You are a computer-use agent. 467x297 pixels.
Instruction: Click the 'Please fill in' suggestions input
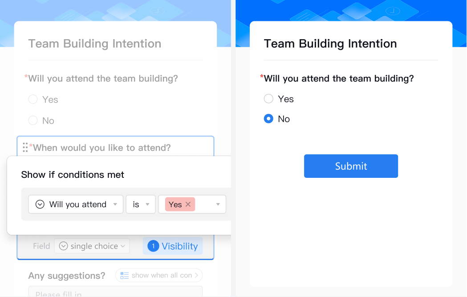tap(115, 293)
